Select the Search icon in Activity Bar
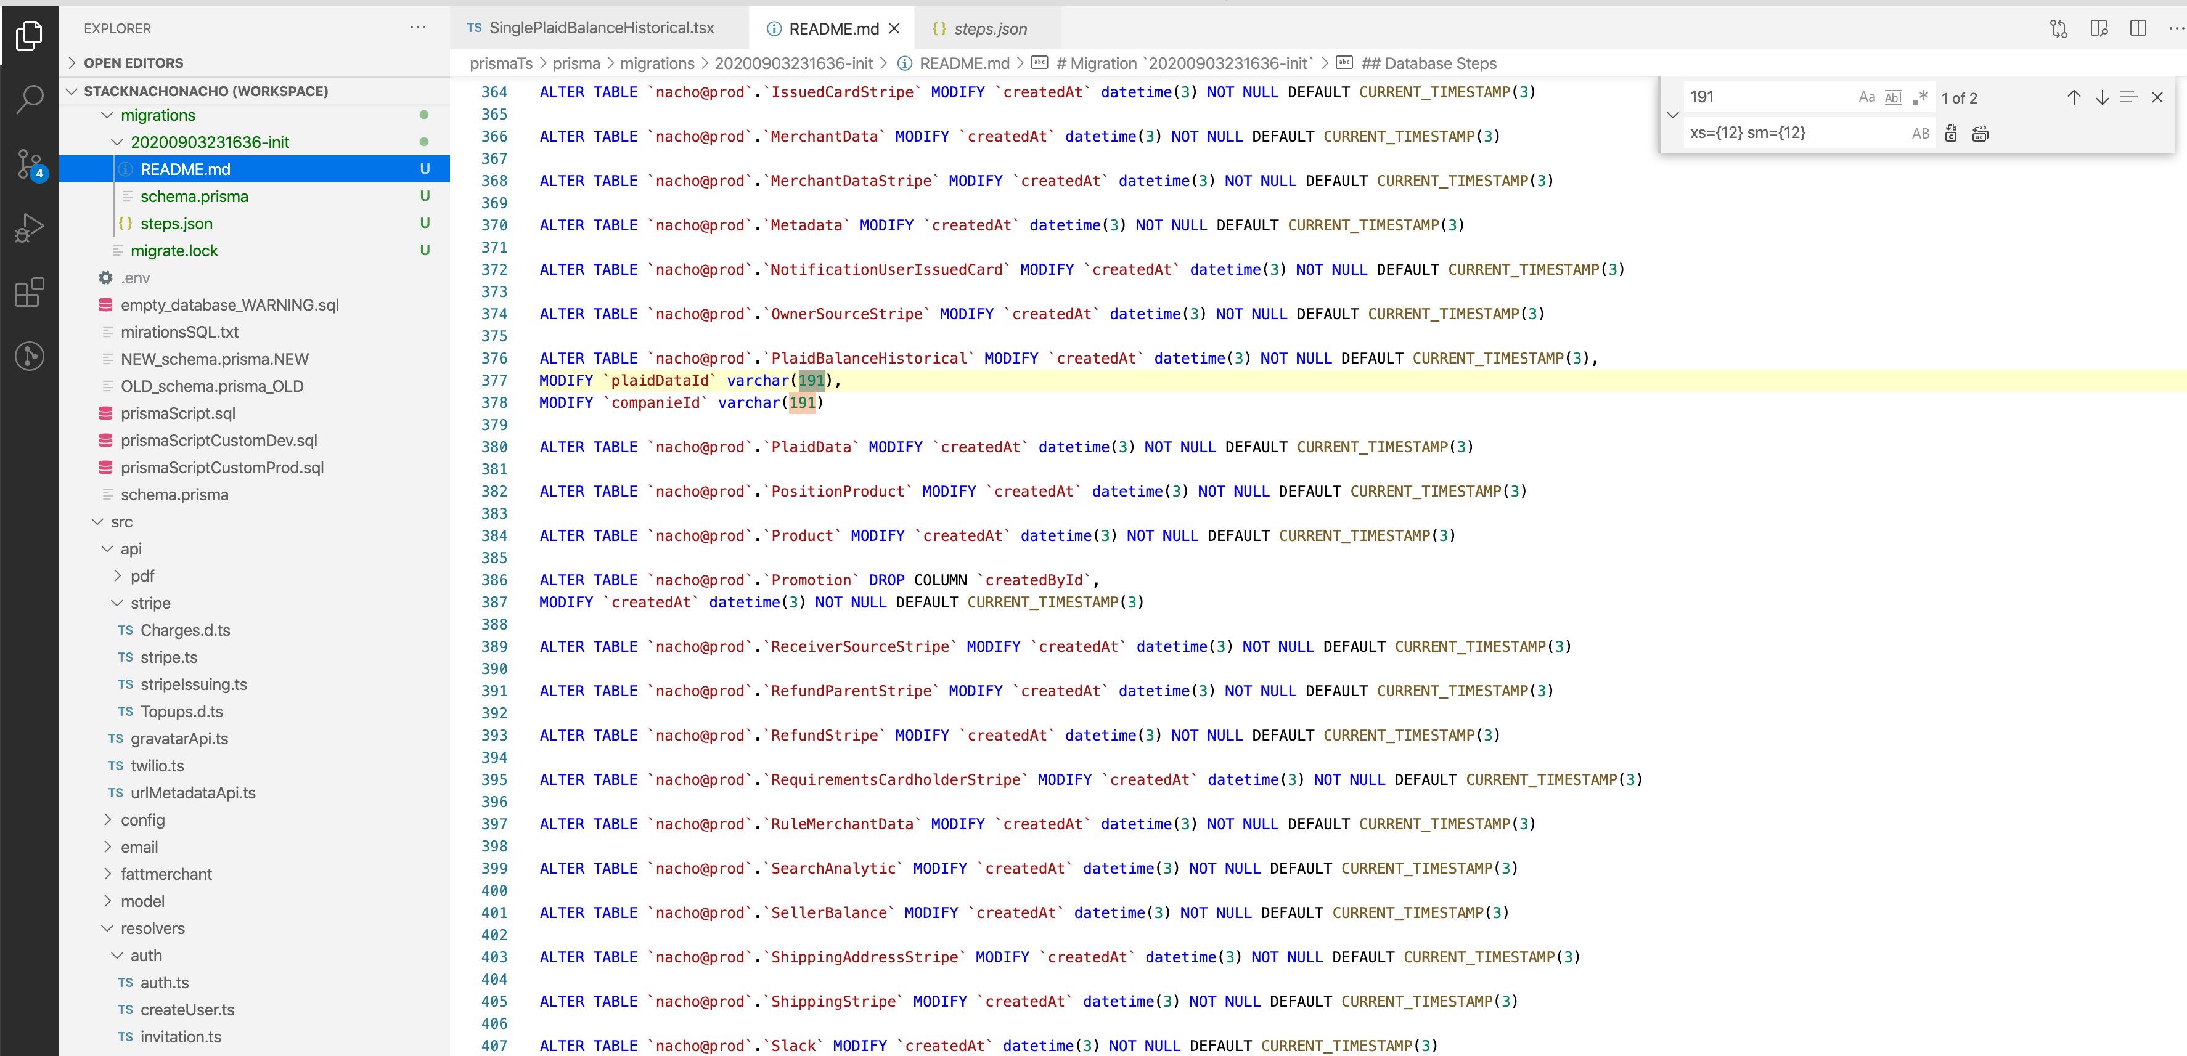The height and width of the screenshot is (1056, 2187). coord(30,99)
